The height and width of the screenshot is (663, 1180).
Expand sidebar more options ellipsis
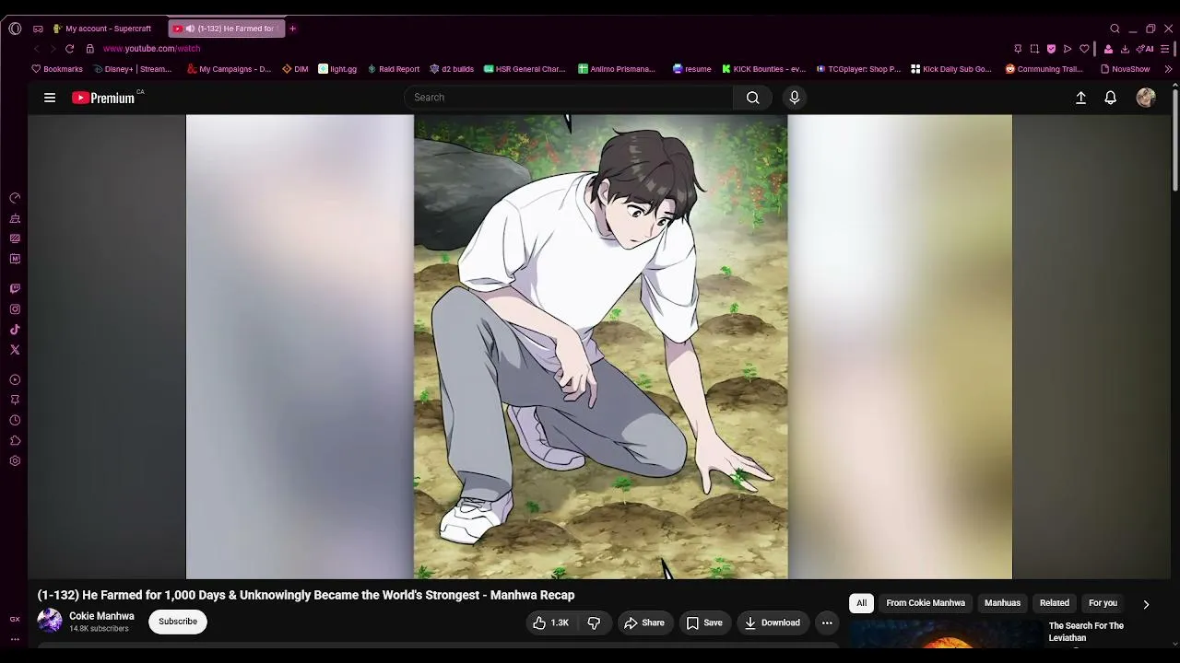click(15, 639)
